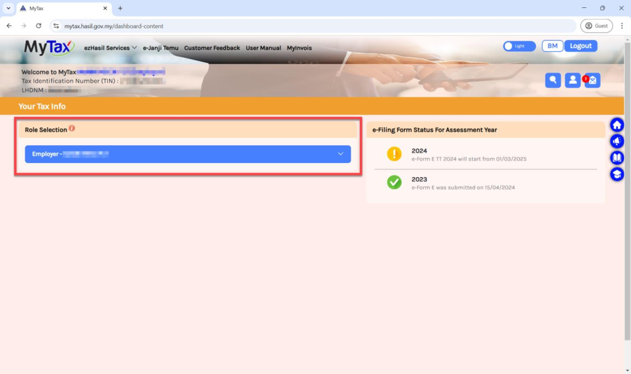Expand the ezHasil Services menu
631x374 pixels.
[x=110, y=48]
